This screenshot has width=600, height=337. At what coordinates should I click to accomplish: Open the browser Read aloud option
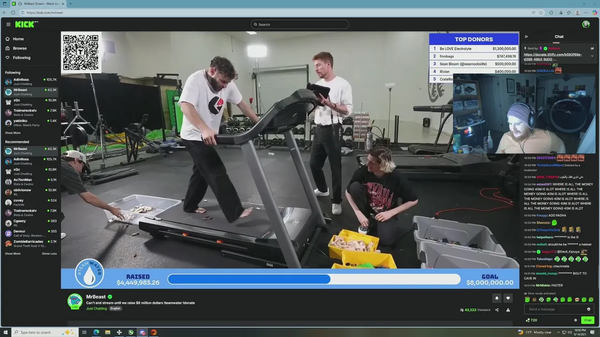pos(533,13)
